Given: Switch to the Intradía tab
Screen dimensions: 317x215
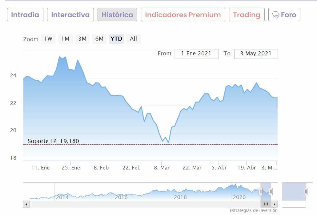Looking at the screenshot, I should (25, 15).
